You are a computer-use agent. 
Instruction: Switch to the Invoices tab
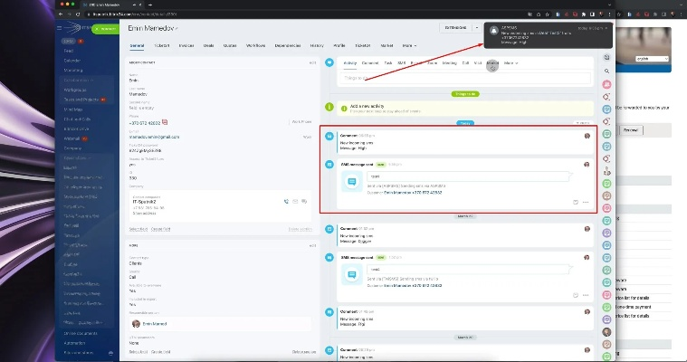(186, 45)
